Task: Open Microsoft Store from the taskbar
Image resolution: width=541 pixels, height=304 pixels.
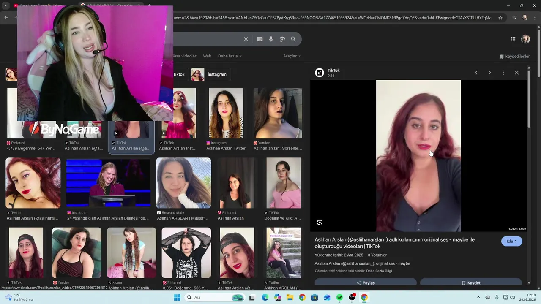Action: [x=314, y=298]
